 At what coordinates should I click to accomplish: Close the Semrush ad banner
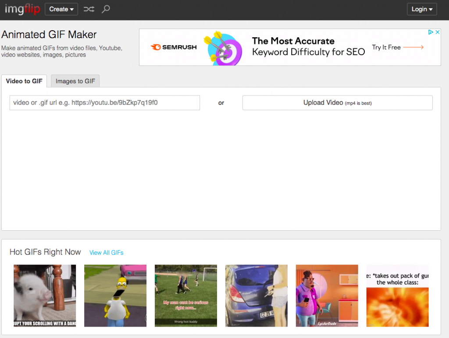[x=437, y=32]
